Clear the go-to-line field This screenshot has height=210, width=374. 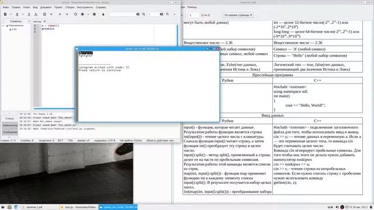(x=161, y=14)
